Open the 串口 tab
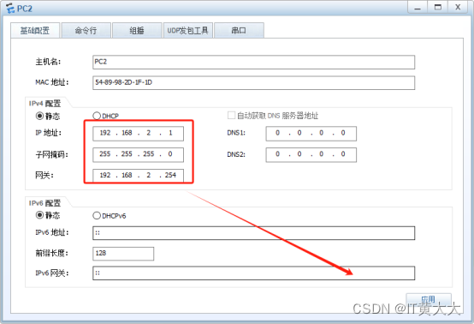 click(239, 30)
